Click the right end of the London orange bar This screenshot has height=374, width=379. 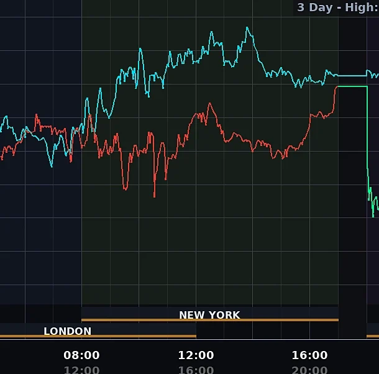coord(194,336)
